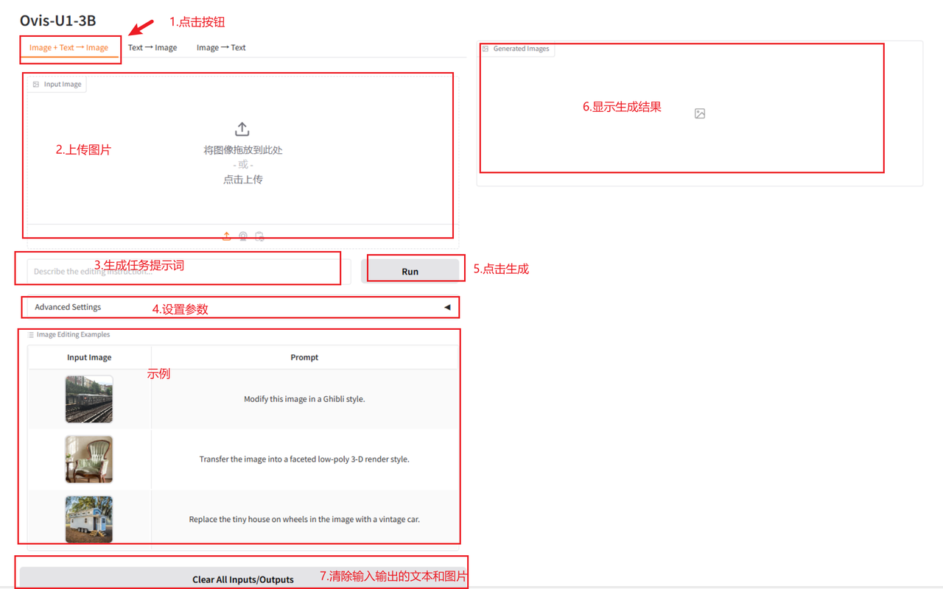Choose the clipboard paste source icon
943x589 pixels.
tap(259, 236)
